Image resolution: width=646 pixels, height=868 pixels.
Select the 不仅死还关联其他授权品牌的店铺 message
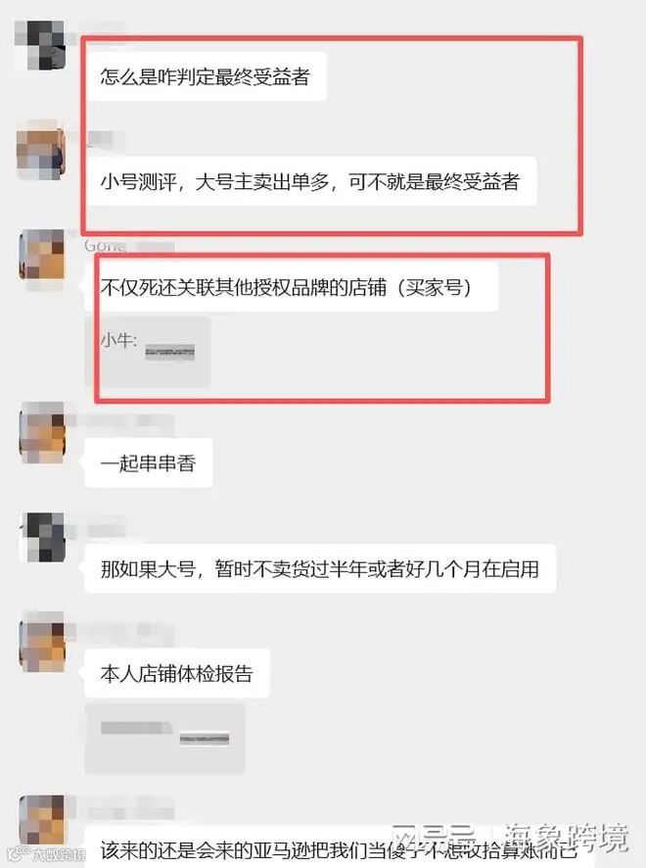click(292, 287)
